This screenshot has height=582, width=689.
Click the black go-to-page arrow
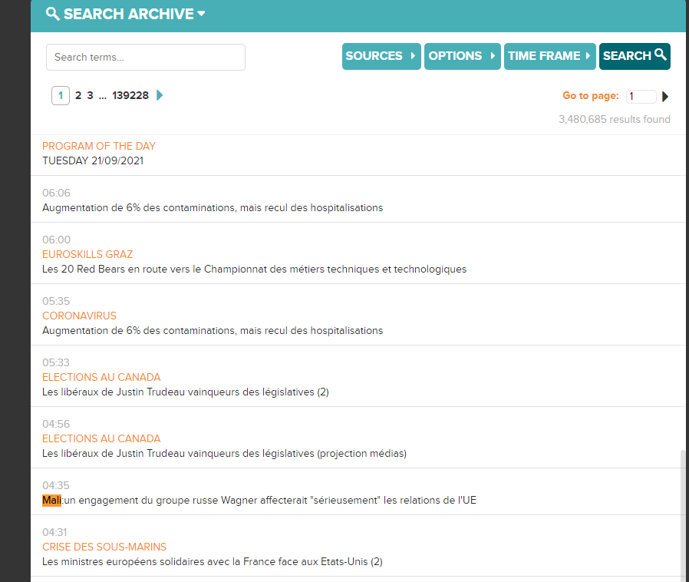coord(665,97)
